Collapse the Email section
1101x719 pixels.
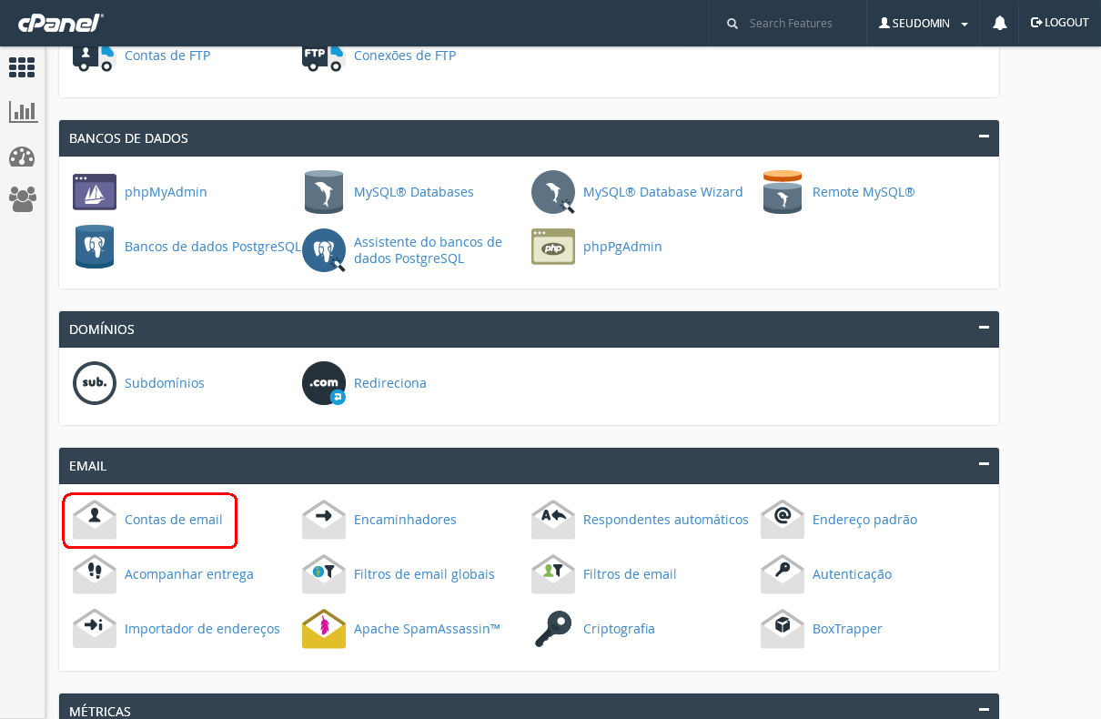pos(984,464)
